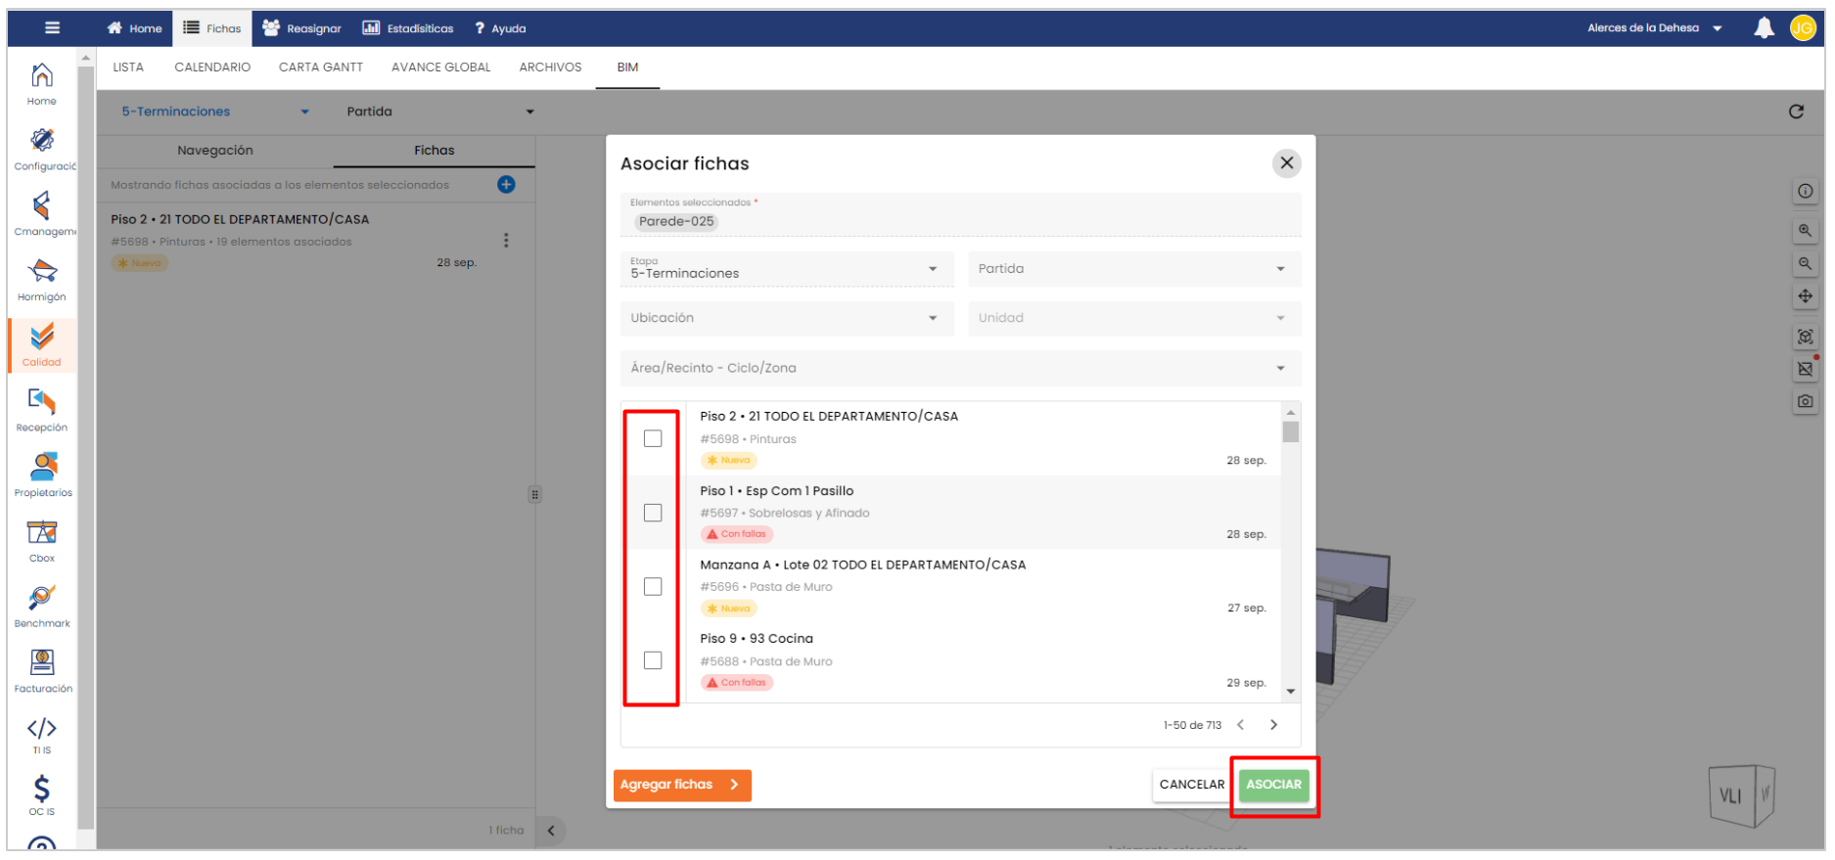Check the box for Piso 2 Pinturas ficha
The width and height of the screenshot is (1835, 860).
pos(653,438)
